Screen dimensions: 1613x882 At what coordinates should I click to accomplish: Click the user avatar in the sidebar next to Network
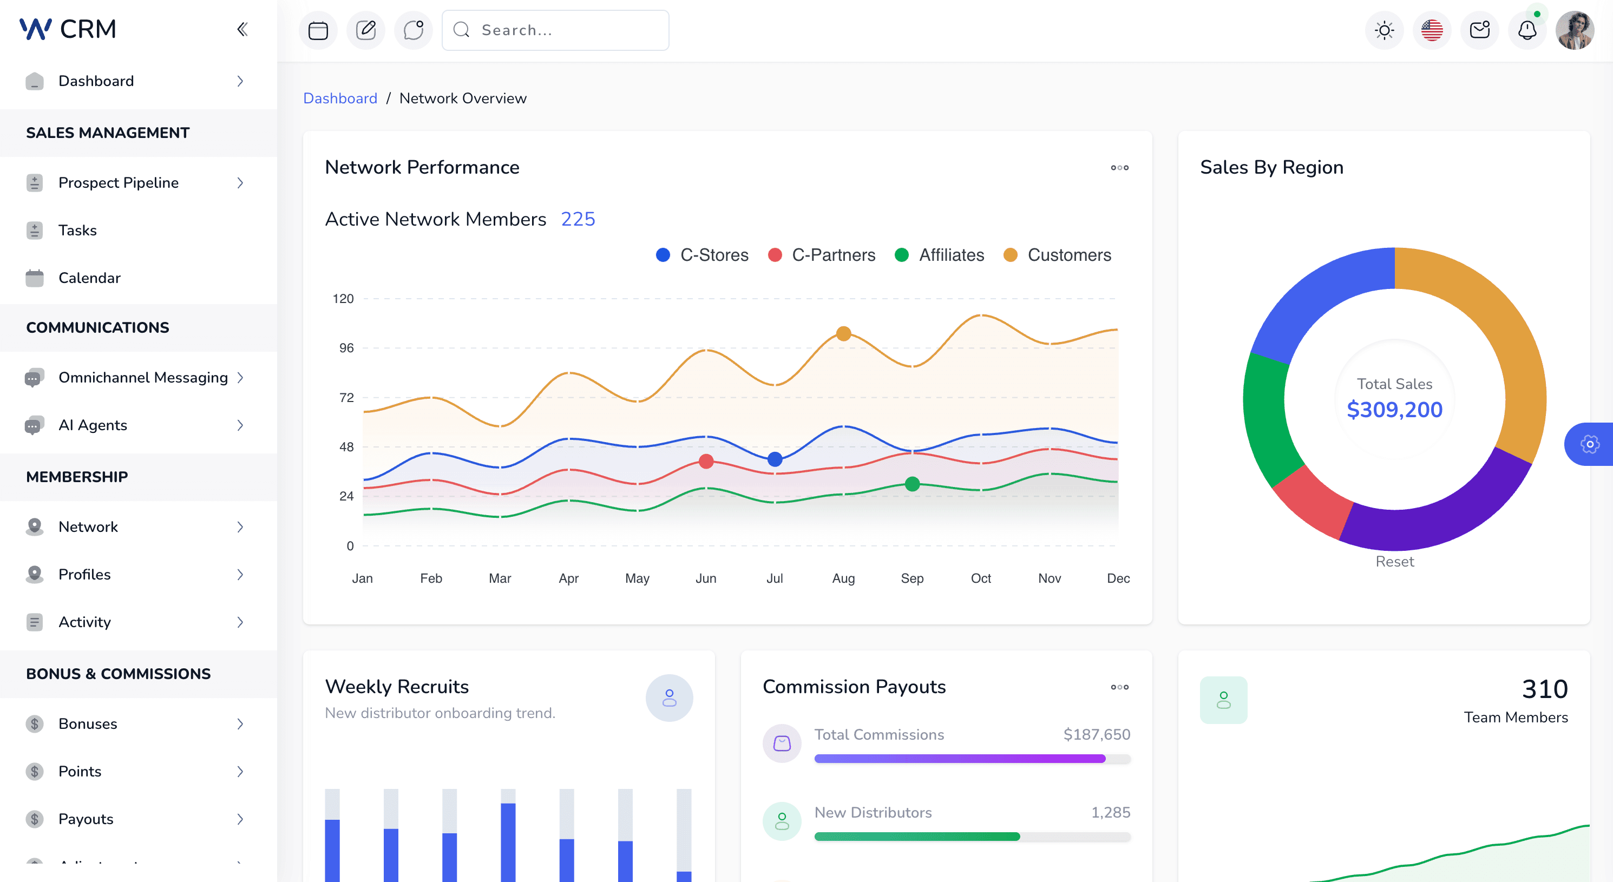[x=35, y=526]
